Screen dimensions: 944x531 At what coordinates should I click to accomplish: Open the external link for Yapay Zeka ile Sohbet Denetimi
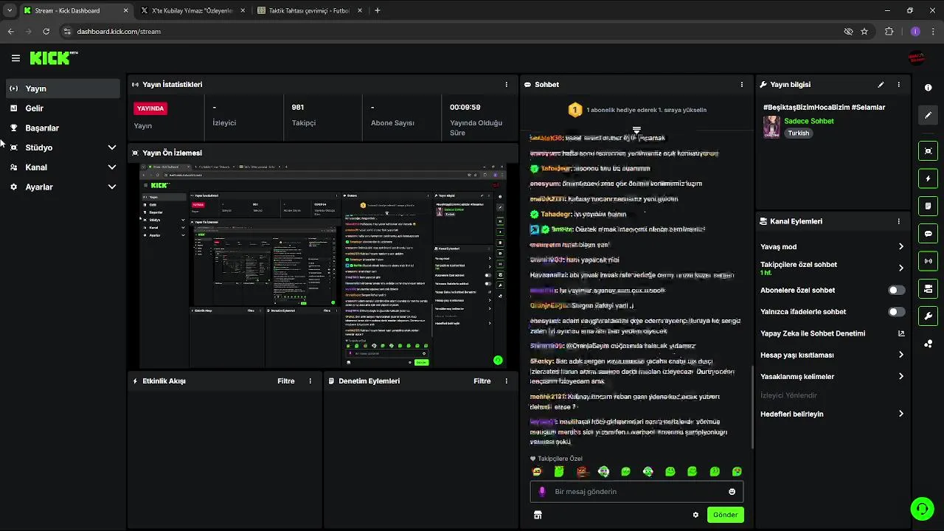point(900,333)
